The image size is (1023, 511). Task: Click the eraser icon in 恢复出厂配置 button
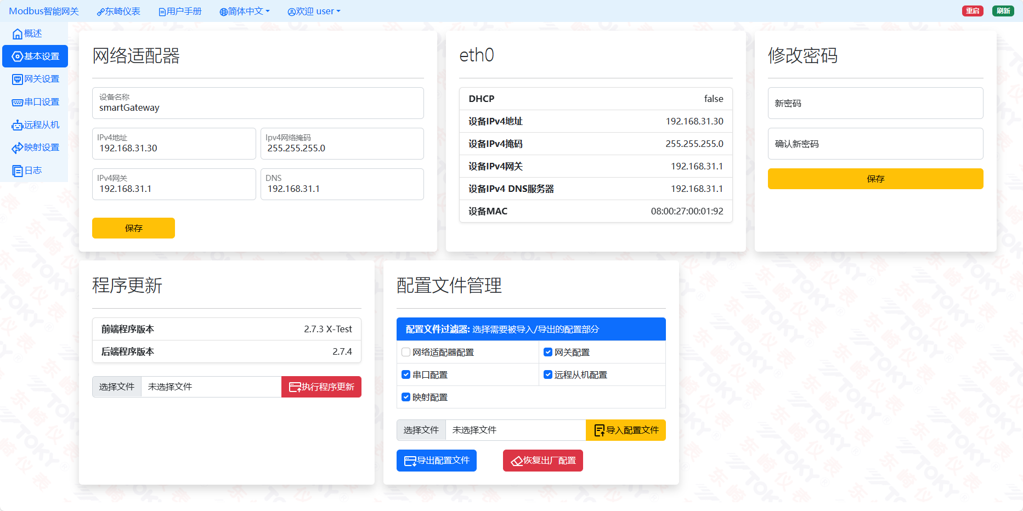coord(517,461)
